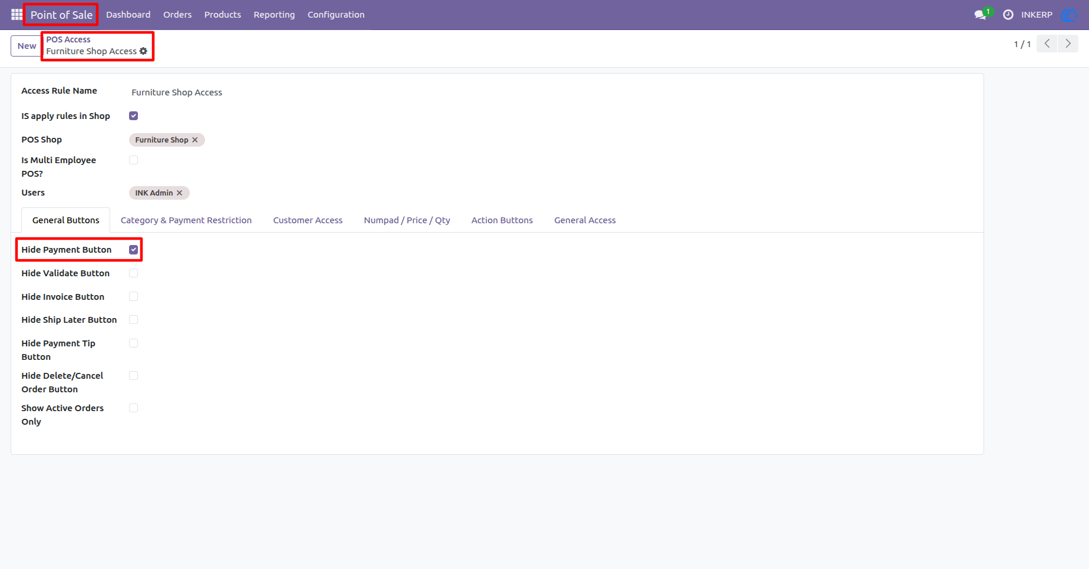The width and height of the screenshot is (1089, 569).
Task: Remove the INK Admin user tag
Action: click(180, 193)
